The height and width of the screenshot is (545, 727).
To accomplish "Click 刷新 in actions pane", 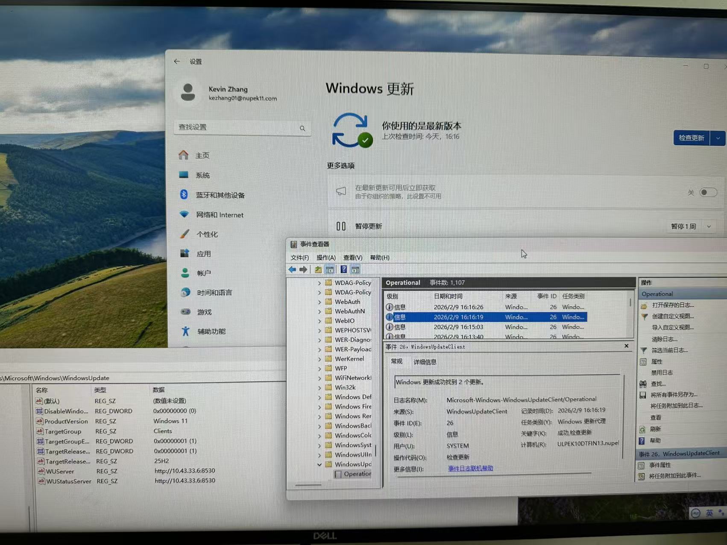I will 655,429.
